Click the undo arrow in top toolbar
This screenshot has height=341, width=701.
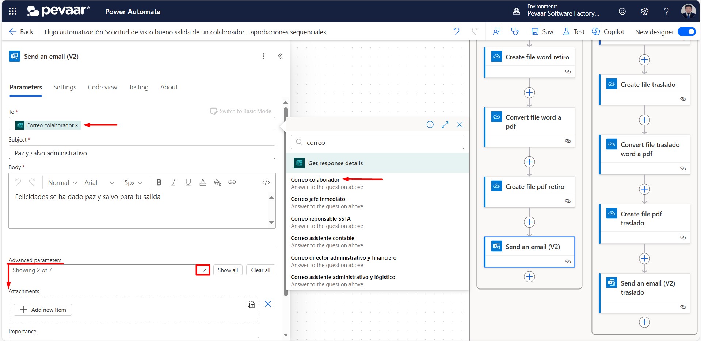[456, 31]
